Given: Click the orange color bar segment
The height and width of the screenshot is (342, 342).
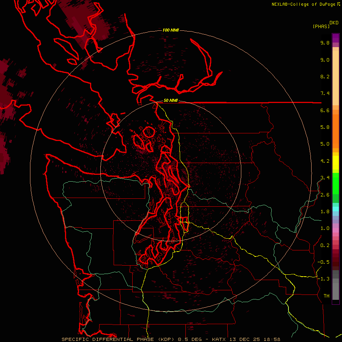Looking at the screenshot, I should pyautogui.click(x=336, y=131).
